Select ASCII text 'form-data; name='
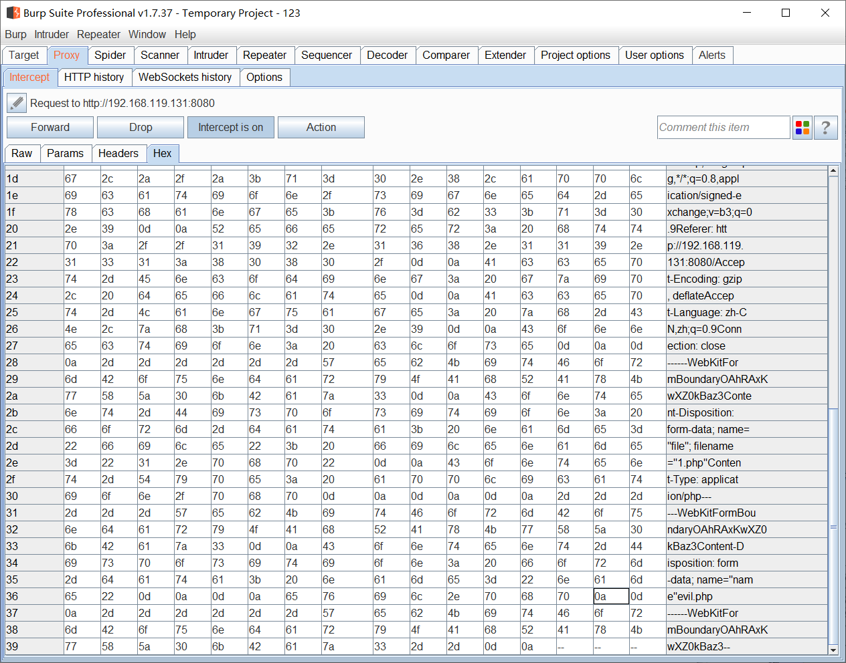 pos(708,429)
